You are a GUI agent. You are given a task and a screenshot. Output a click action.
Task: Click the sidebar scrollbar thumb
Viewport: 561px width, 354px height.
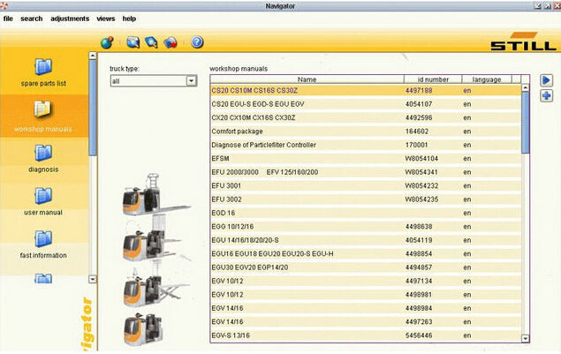[x=93, y=108]
